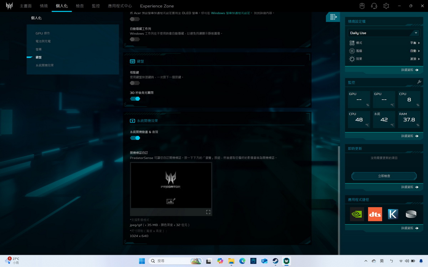Click the 立即檢查 button
This screenshot has height=267, width=428.
tap(384, 176)
